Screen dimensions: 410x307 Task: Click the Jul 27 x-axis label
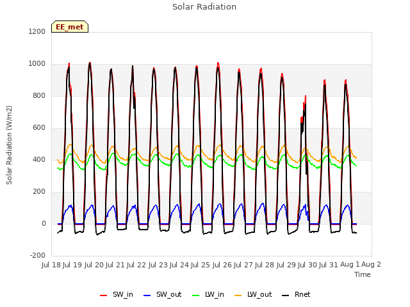click(x=243, y=265)
